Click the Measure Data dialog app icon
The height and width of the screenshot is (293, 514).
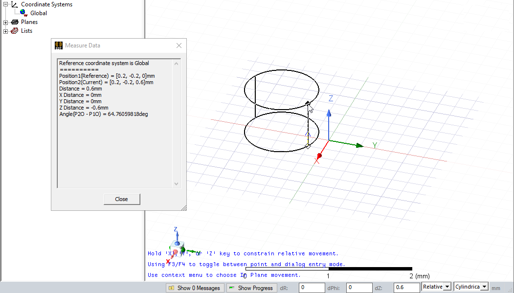click(59, 45)
